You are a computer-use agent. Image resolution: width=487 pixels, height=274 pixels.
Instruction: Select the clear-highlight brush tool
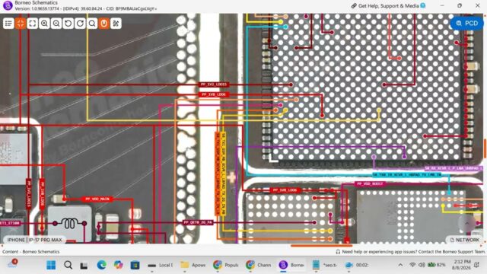point(116,24)
